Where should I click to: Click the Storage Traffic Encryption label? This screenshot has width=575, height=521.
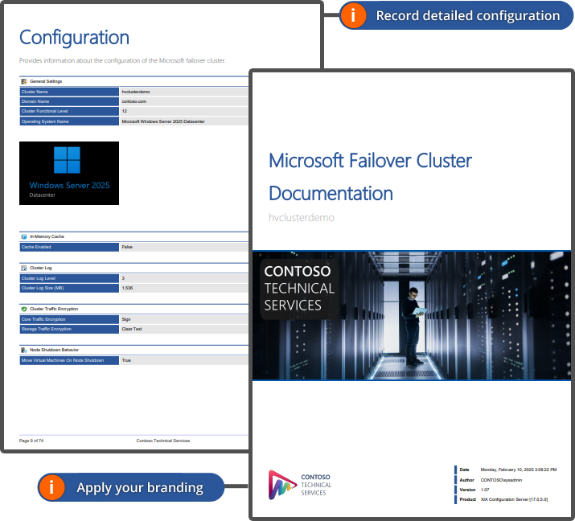tap(69, 329)
